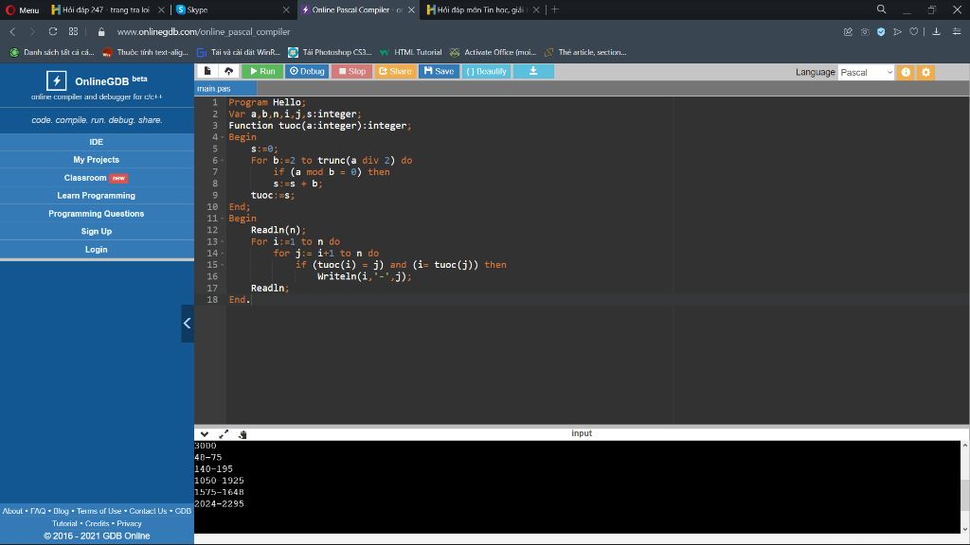
Task: Create a new file with the document icon
Action: 207,71
